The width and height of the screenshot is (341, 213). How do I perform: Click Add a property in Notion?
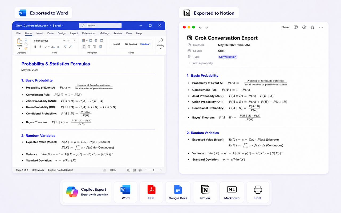(x=200, y=63)
